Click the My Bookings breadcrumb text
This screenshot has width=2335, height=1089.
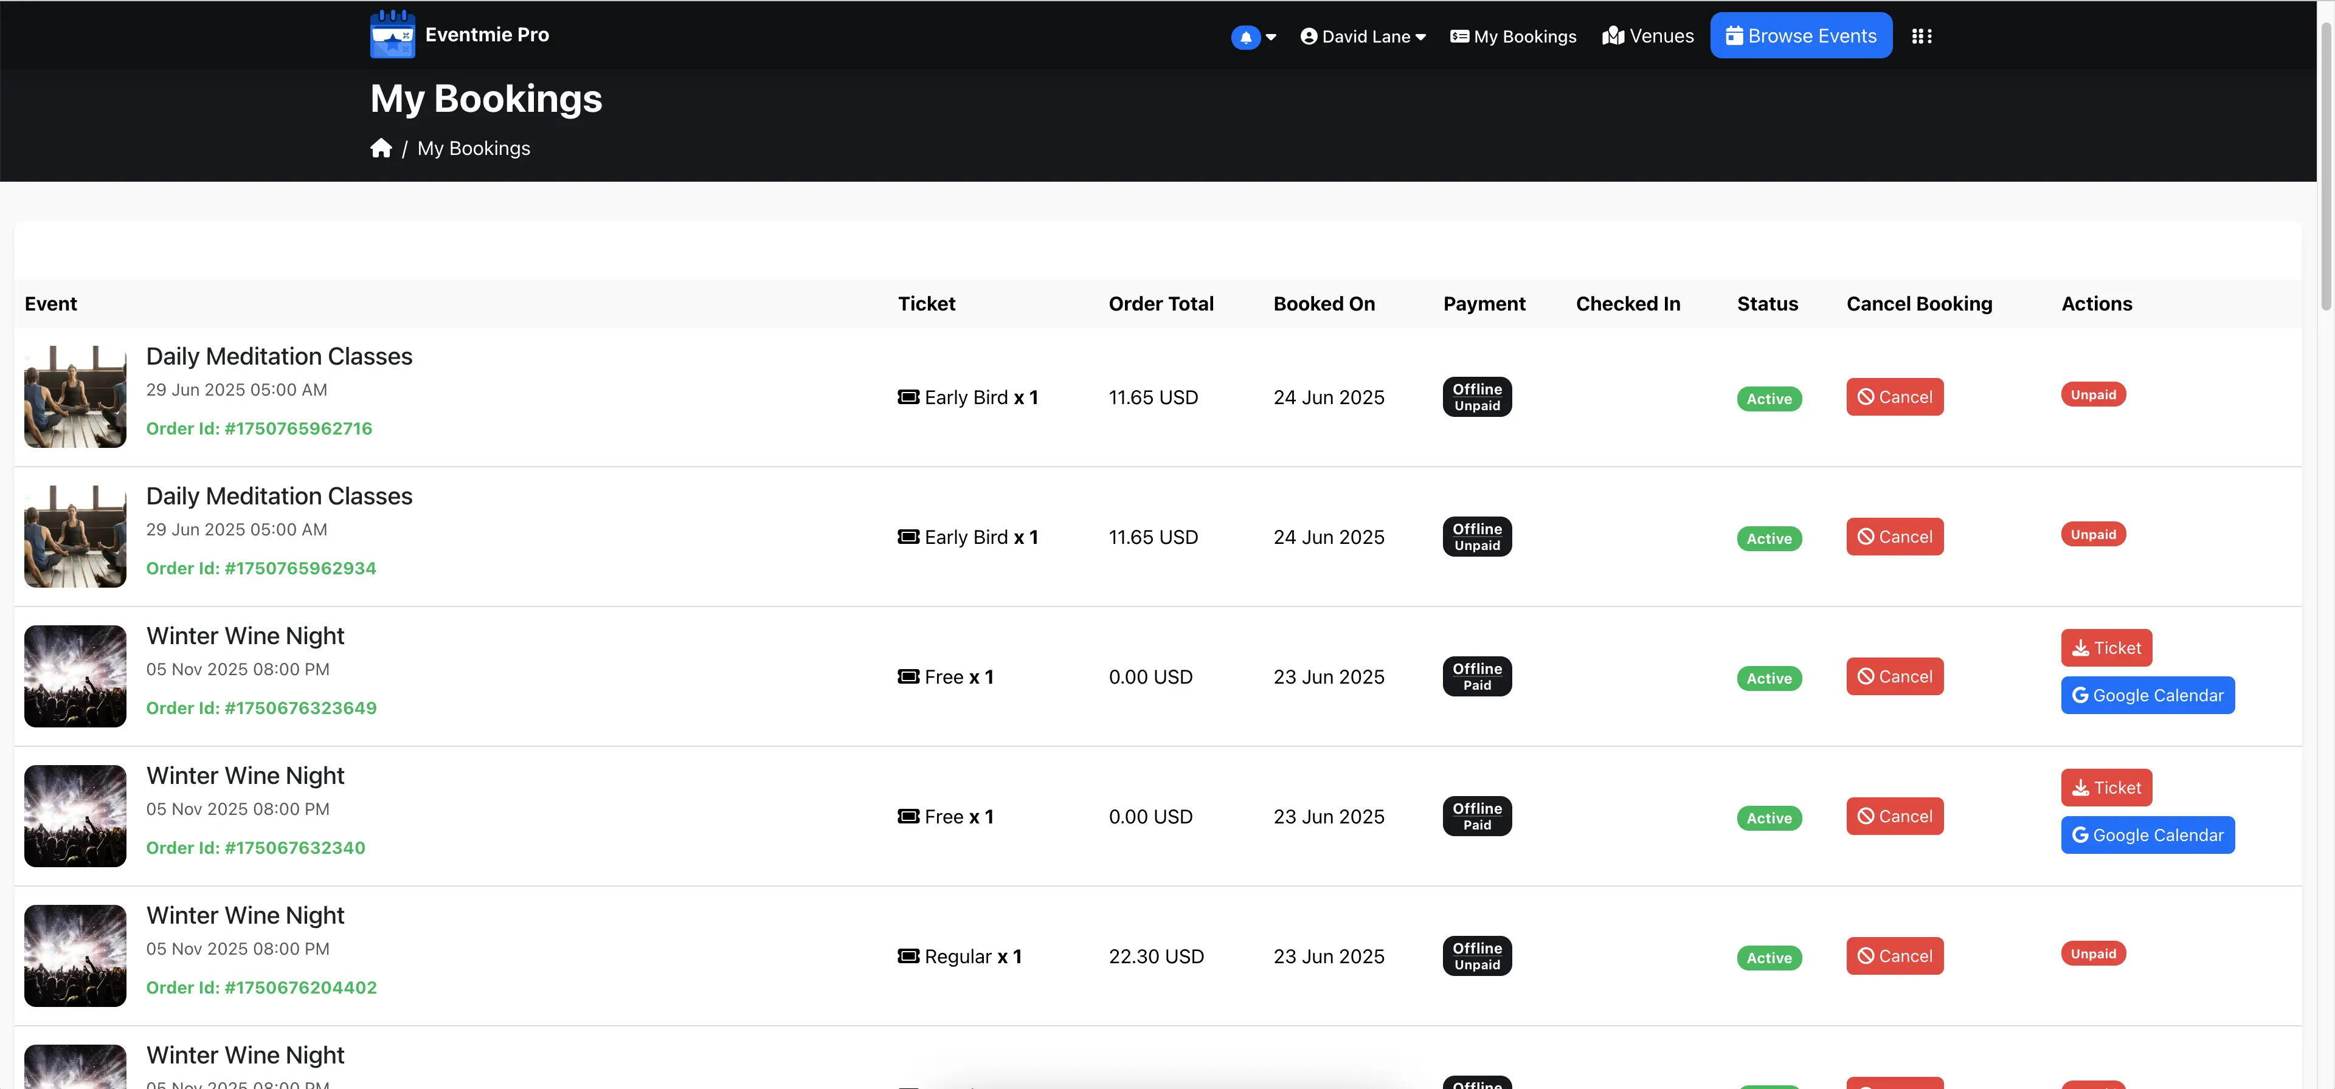473,148
